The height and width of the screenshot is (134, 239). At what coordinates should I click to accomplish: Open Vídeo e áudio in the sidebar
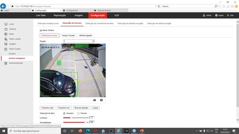15,39
